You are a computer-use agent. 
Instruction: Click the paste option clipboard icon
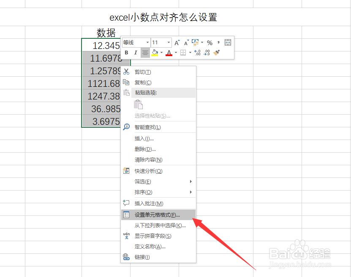(139, 104)
